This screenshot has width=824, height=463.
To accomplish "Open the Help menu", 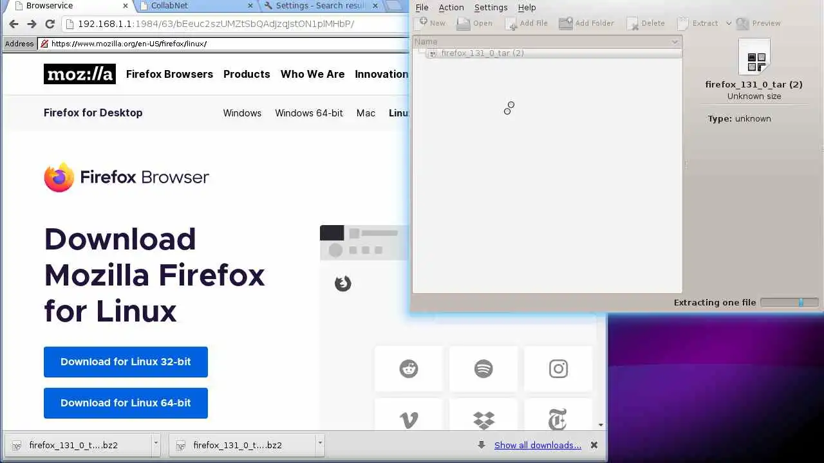I will pos(527,7).
